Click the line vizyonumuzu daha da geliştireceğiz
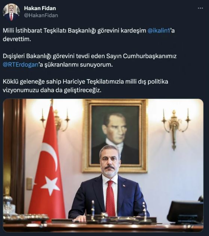The width and height of the screenshot is (209, 236). click(52, 90)
